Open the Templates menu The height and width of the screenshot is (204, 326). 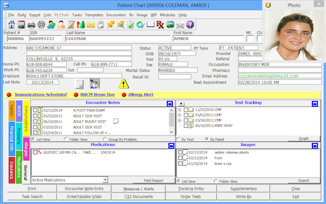[94, 15]
